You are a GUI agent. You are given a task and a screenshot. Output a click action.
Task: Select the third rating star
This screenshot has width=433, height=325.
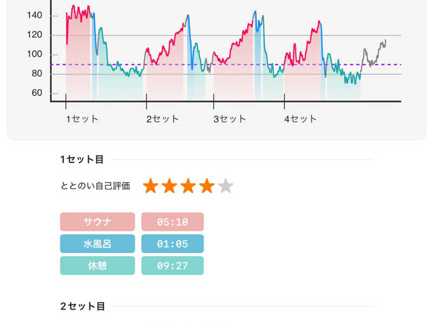pos(188,186)
